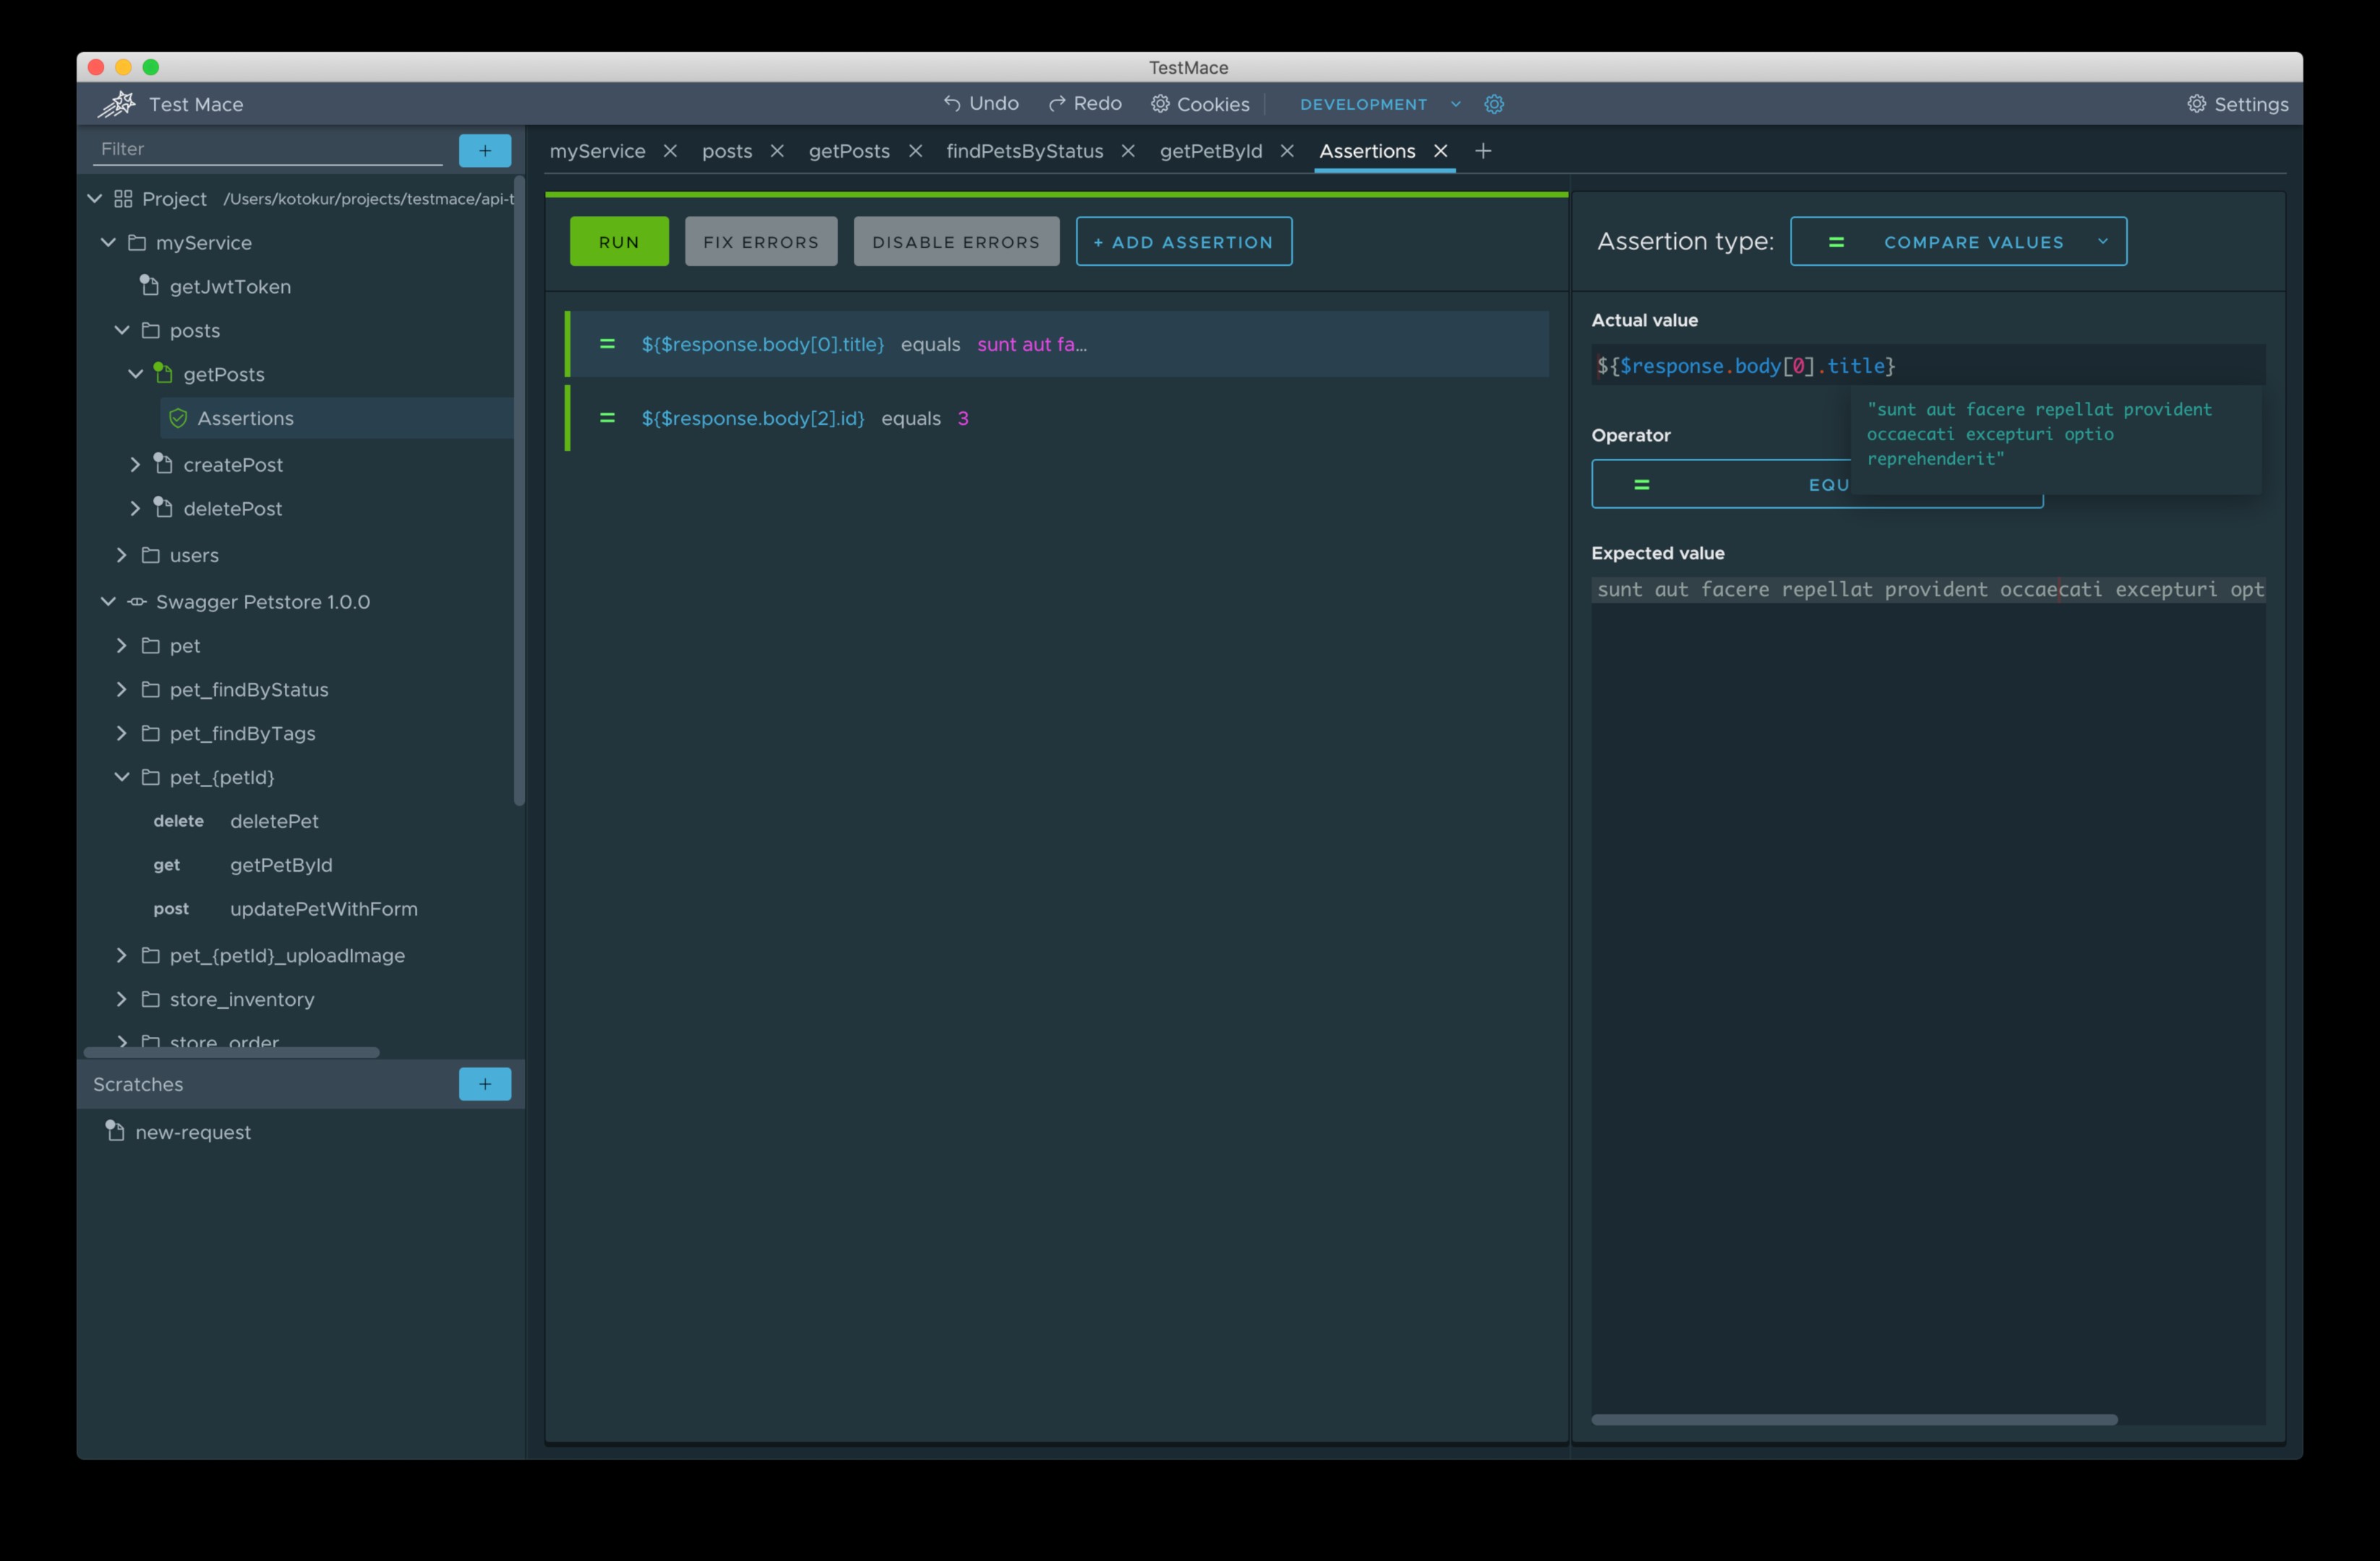Click the Undo arrow icon
Image resolution: width=2380 pixels, height=1561 pixels.
(951, 103)
